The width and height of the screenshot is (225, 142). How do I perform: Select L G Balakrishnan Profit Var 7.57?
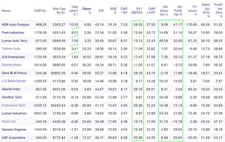(219, 81)
